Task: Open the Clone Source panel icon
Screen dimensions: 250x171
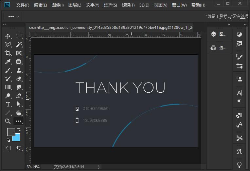Action: 239,79
